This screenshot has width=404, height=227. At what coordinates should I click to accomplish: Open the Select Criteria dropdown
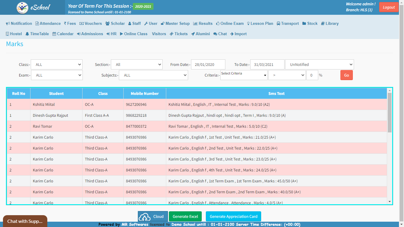click(244, 75)
